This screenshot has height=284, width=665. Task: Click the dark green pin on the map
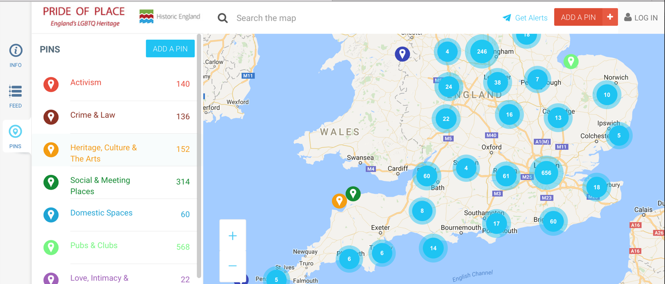click(353, 193)
